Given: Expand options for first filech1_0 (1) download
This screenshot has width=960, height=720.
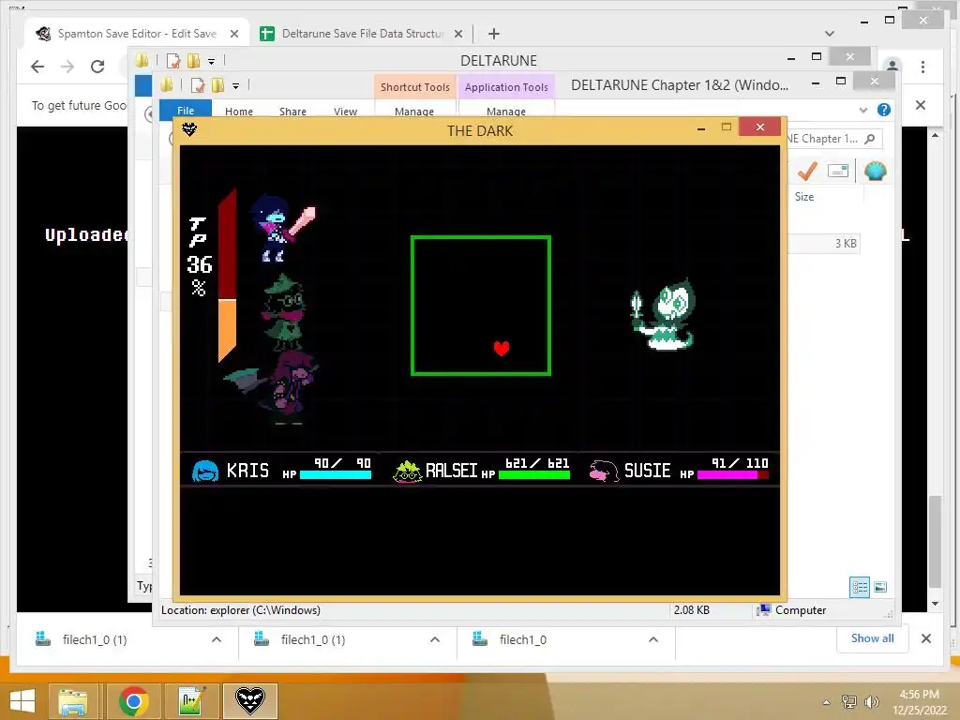Looking at the screenshot, I should tap(217, 639).
